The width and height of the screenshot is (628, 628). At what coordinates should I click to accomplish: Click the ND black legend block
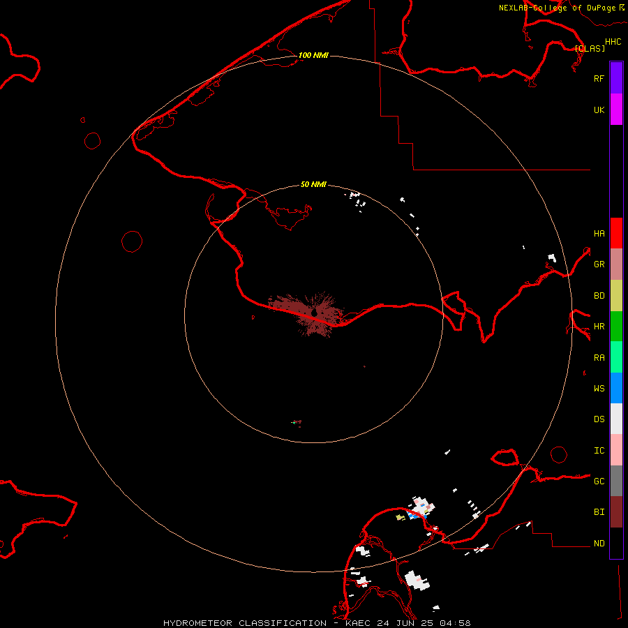pos(616,543)
